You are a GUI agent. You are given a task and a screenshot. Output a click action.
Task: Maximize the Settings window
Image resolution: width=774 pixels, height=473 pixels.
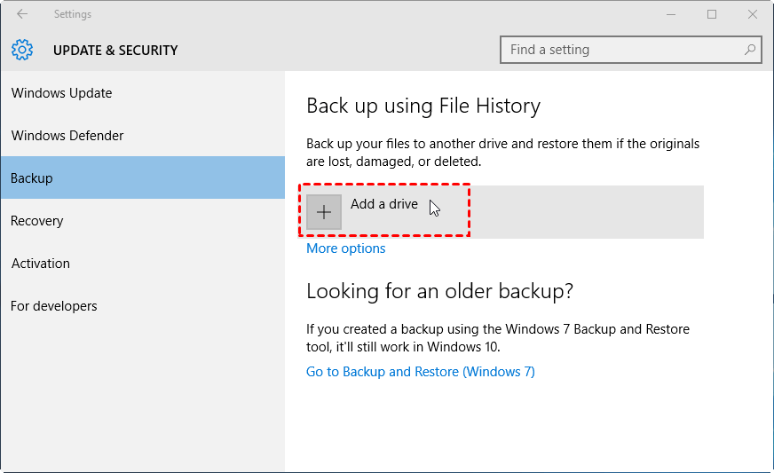pyautogui.click(x=712, y=14)
